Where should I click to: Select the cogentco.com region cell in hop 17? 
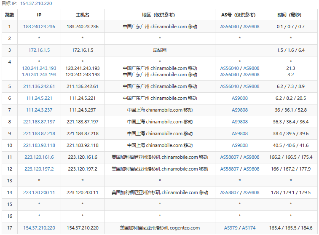[x=160, y=228]
